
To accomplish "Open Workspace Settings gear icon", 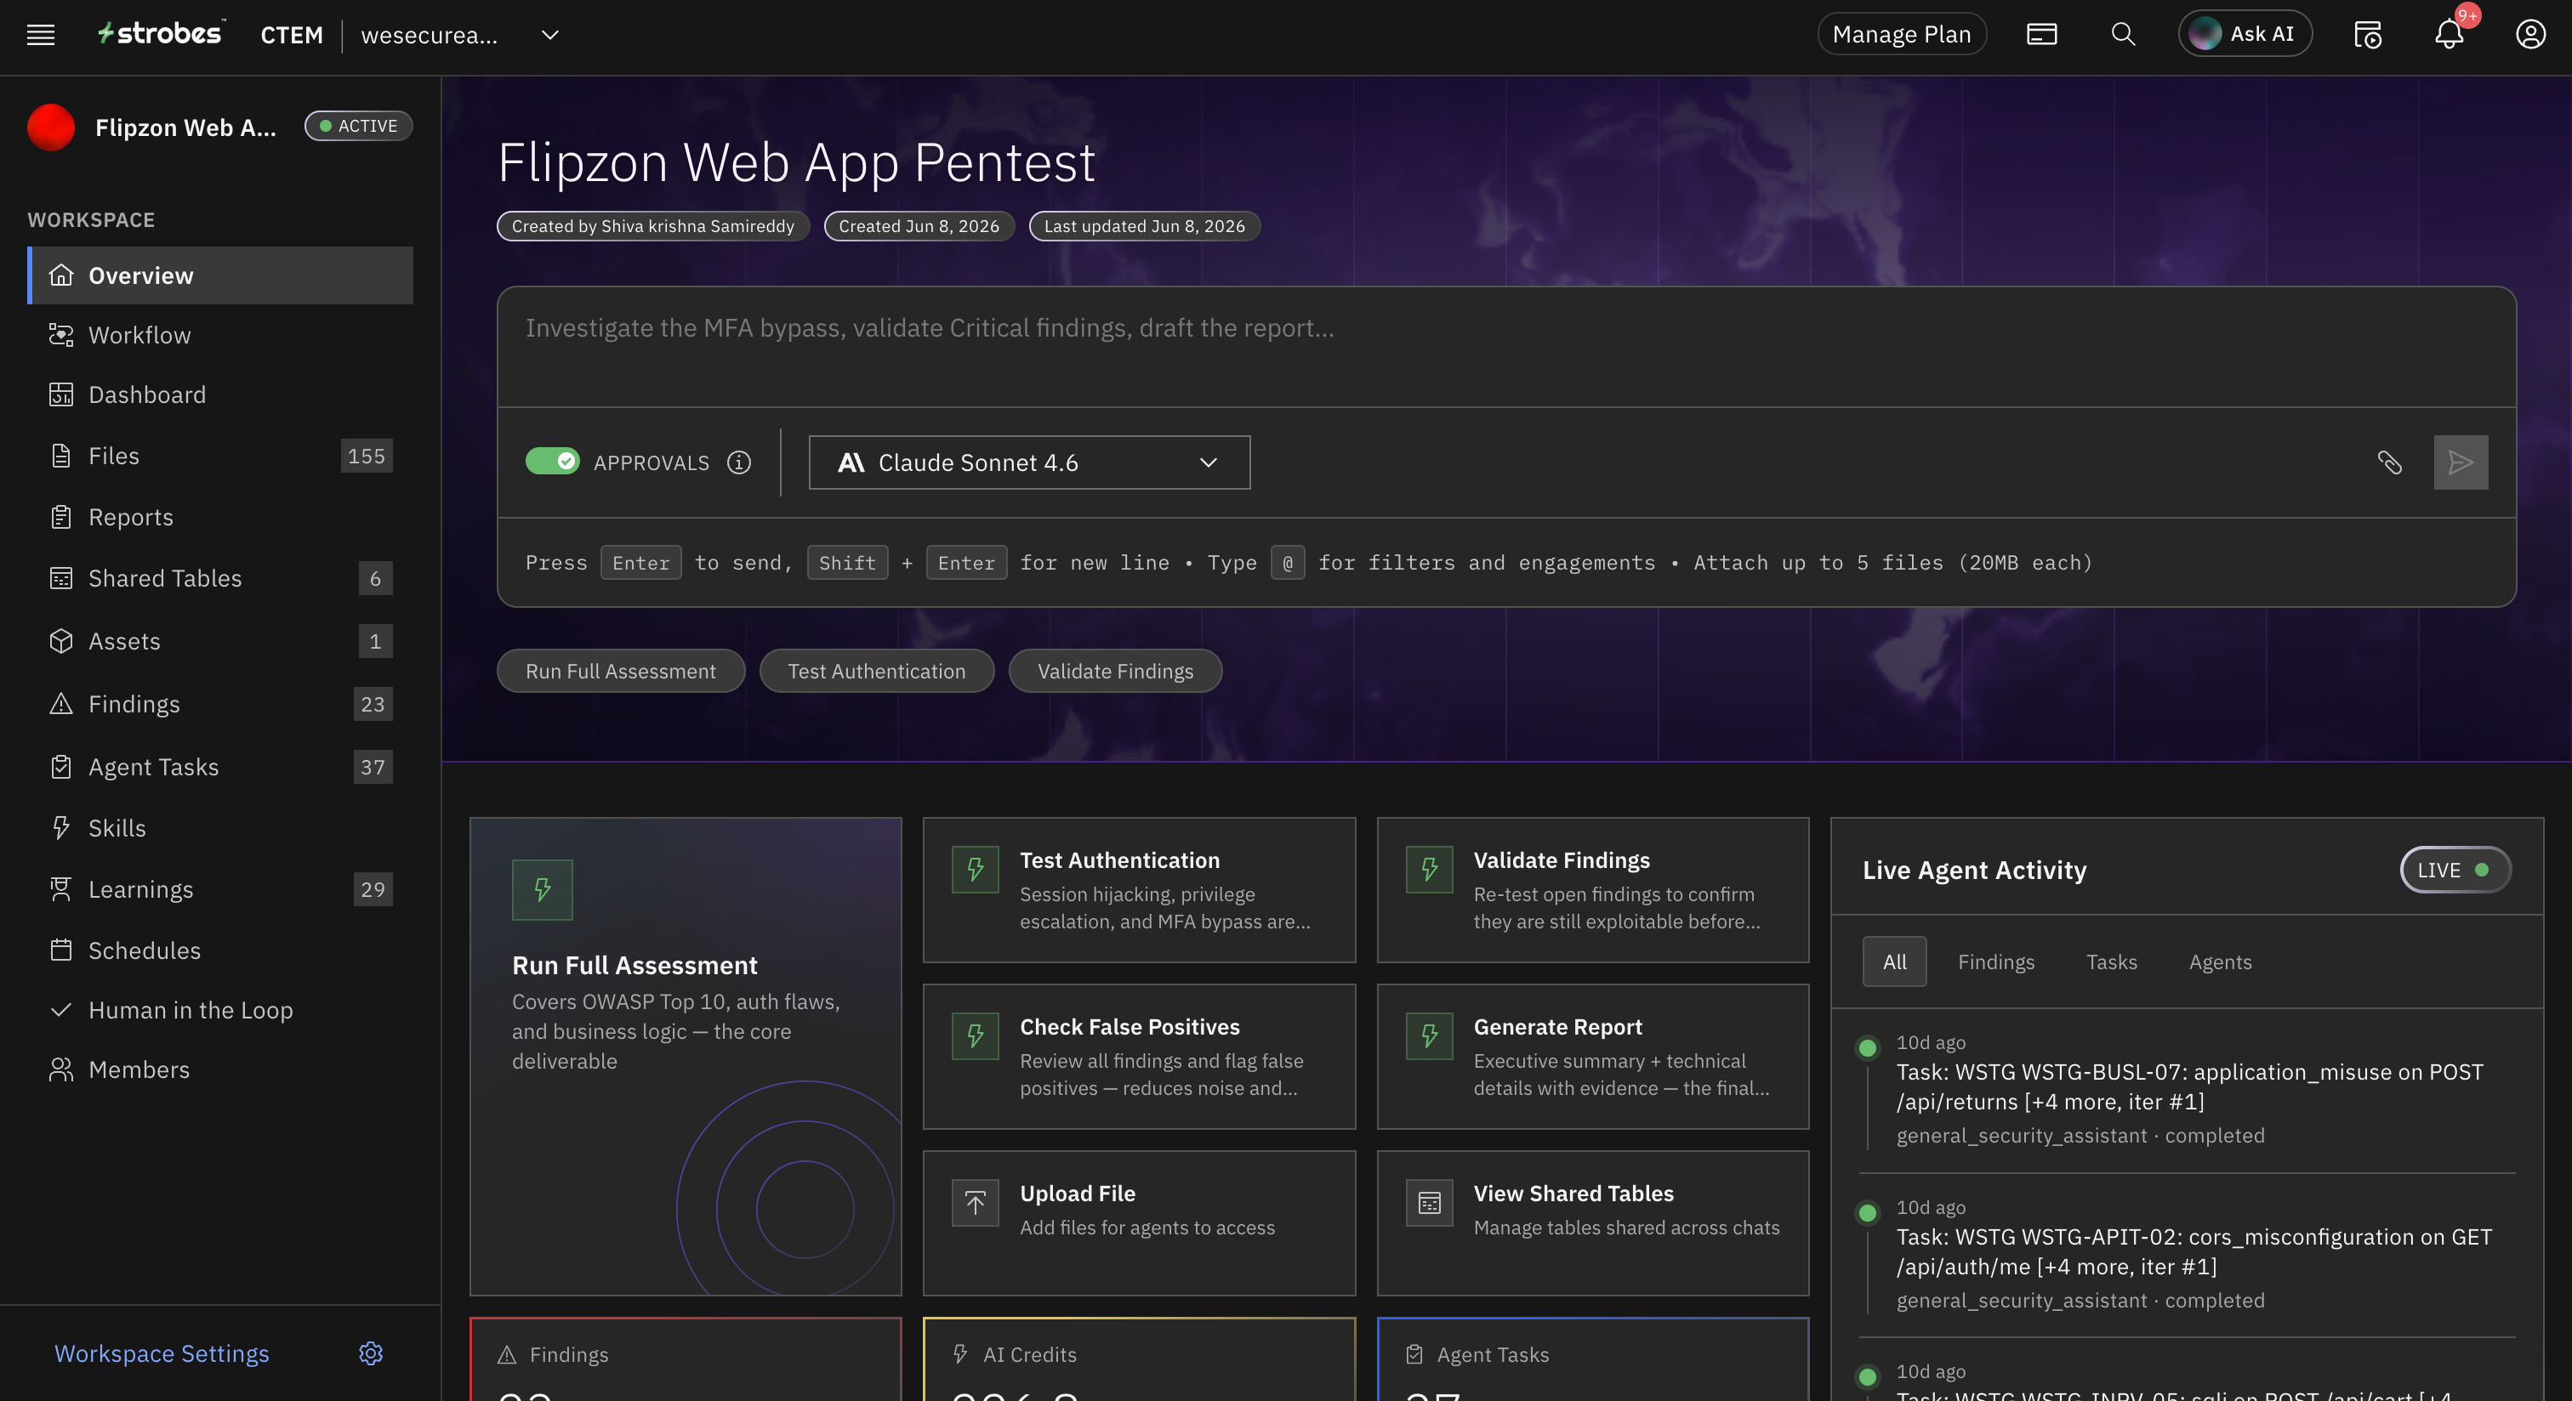I will tap(371, 1353).
